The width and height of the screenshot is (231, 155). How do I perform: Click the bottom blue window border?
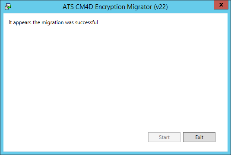(116, 153)
